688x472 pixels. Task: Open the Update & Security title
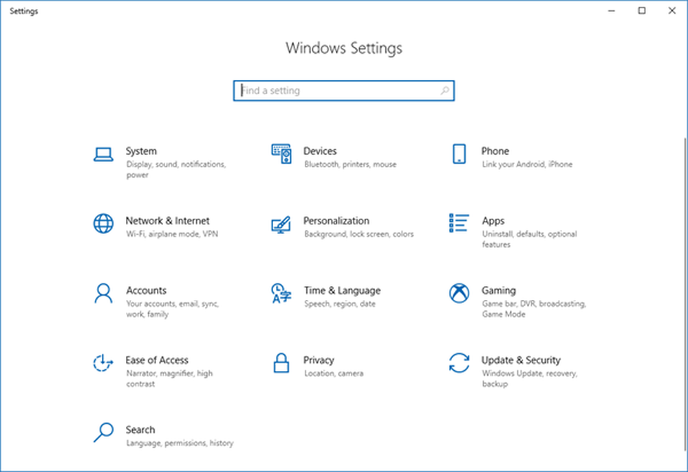521,360
